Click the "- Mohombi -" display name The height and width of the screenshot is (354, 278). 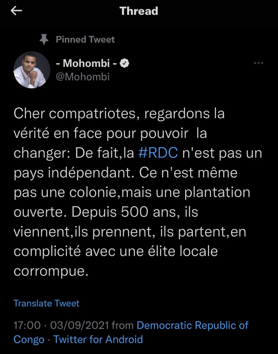[90, 64]
